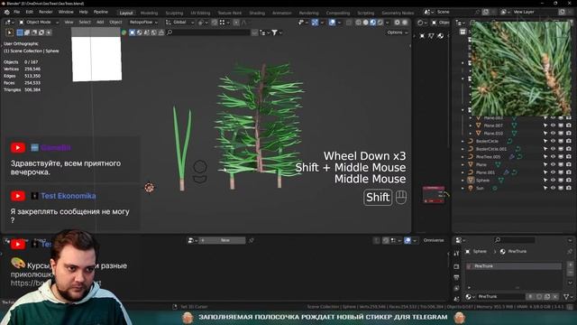
Task: Open the viewport Object menu
Action: tap(115, 23)
